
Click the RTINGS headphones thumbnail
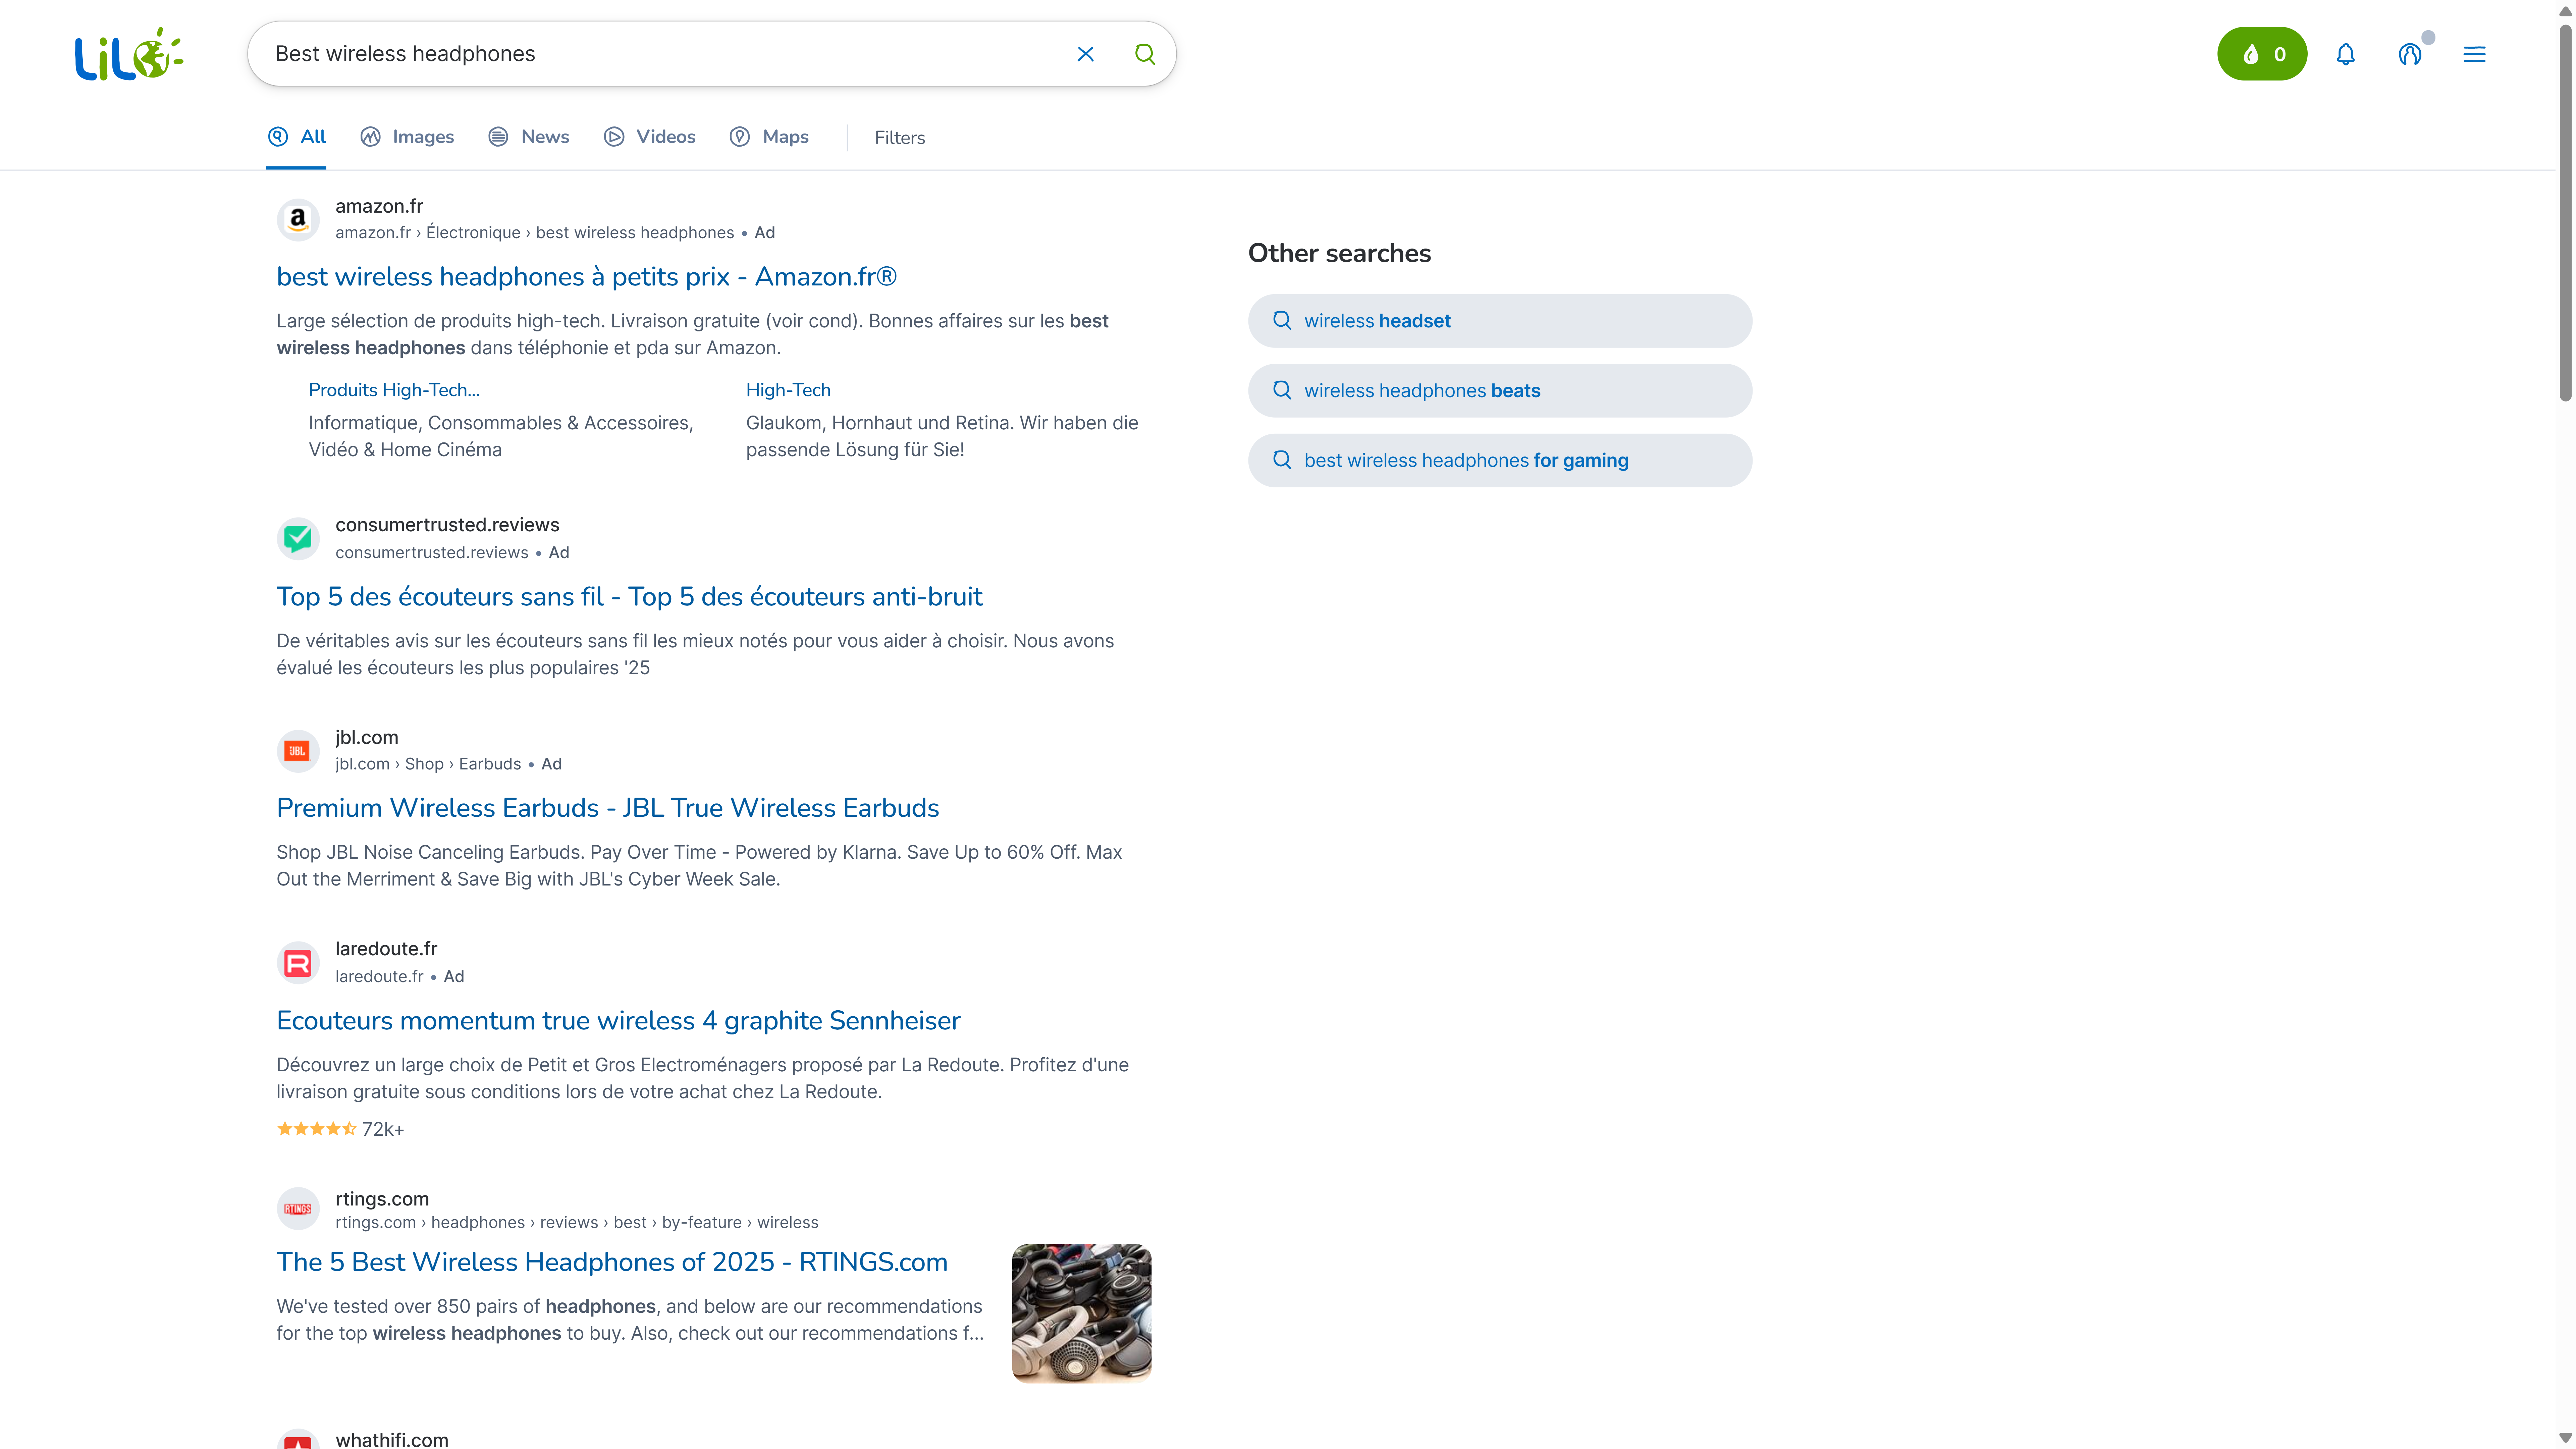(1081, 1313)
